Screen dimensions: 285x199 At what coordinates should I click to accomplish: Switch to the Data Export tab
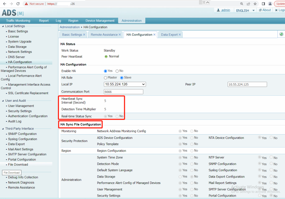point(169,35)
